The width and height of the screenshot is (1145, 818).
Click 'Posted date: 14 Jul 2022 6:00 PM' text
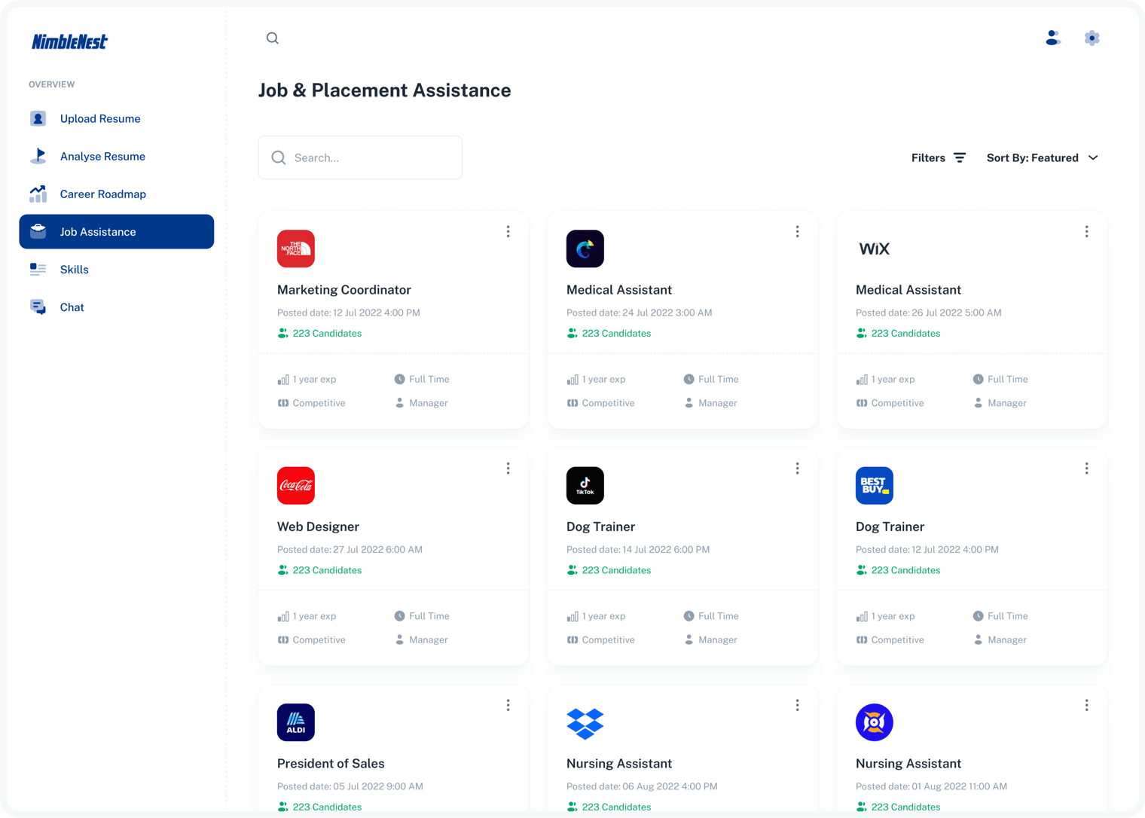pyautogui.click(x=638, y=550)
